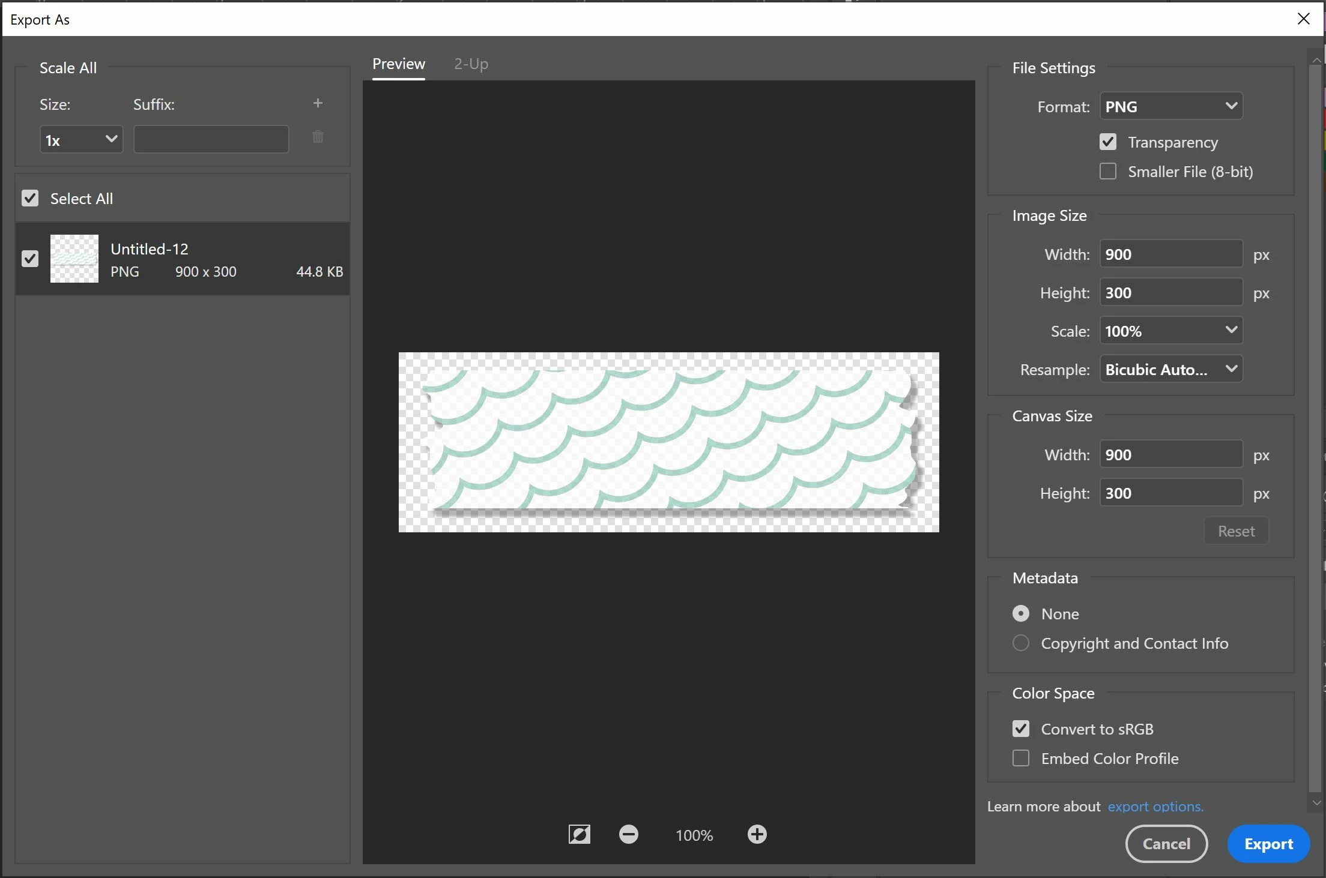Zoom in preview with plus icon

(x=757, y=834)
